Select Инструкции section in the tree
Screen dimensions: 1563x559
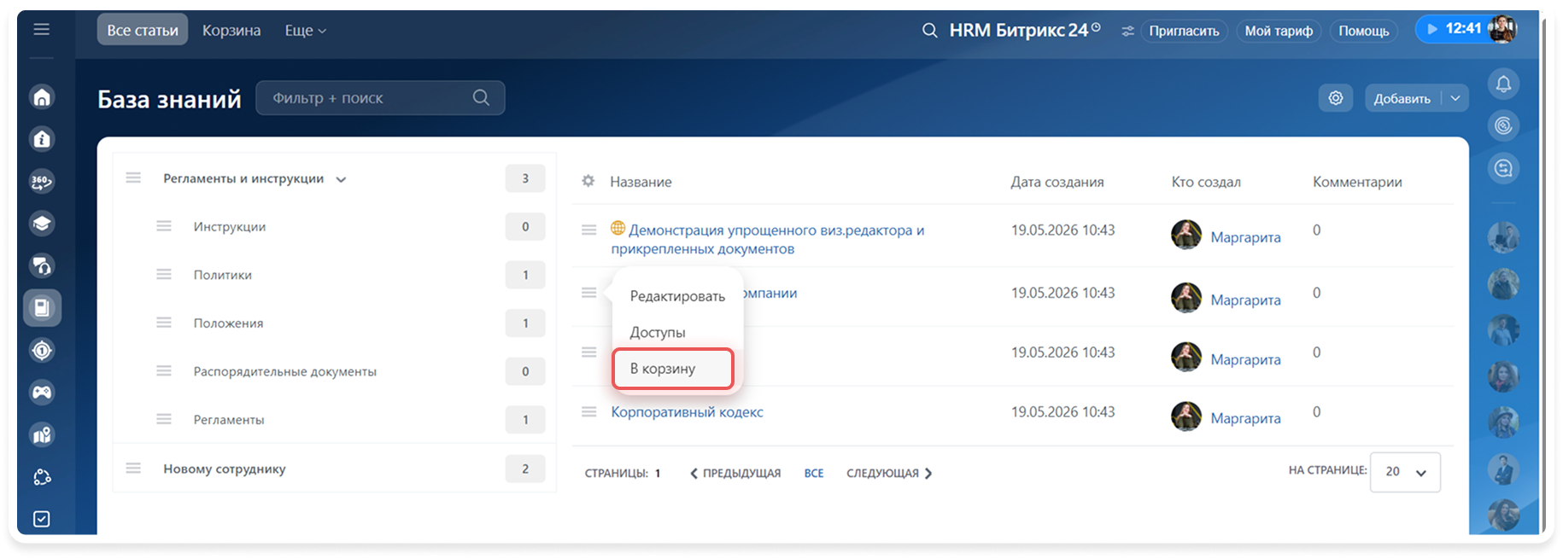(230, 226)
